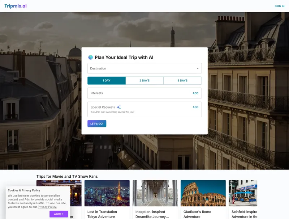Open the Seinfeld-inspired Adventure thumbnail

tap(243, 193)
